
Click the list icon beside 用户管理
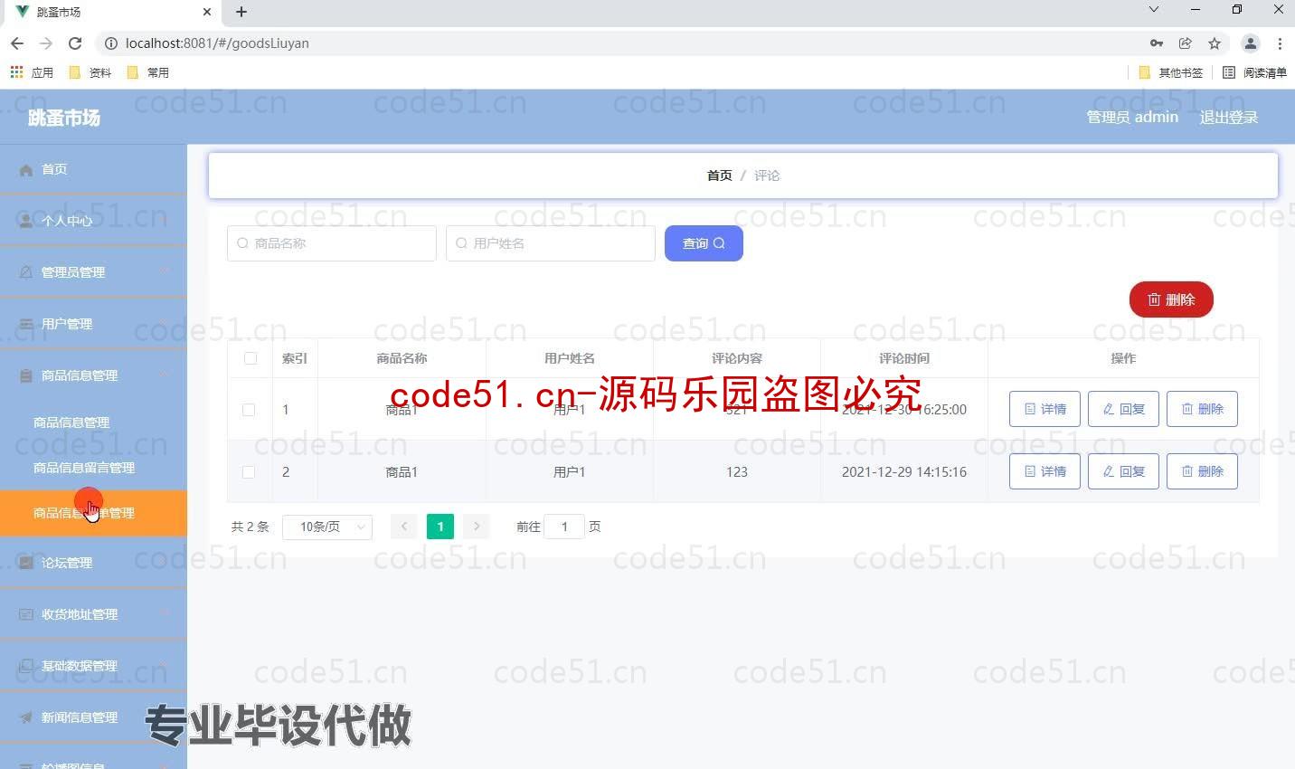coord(25,324)
